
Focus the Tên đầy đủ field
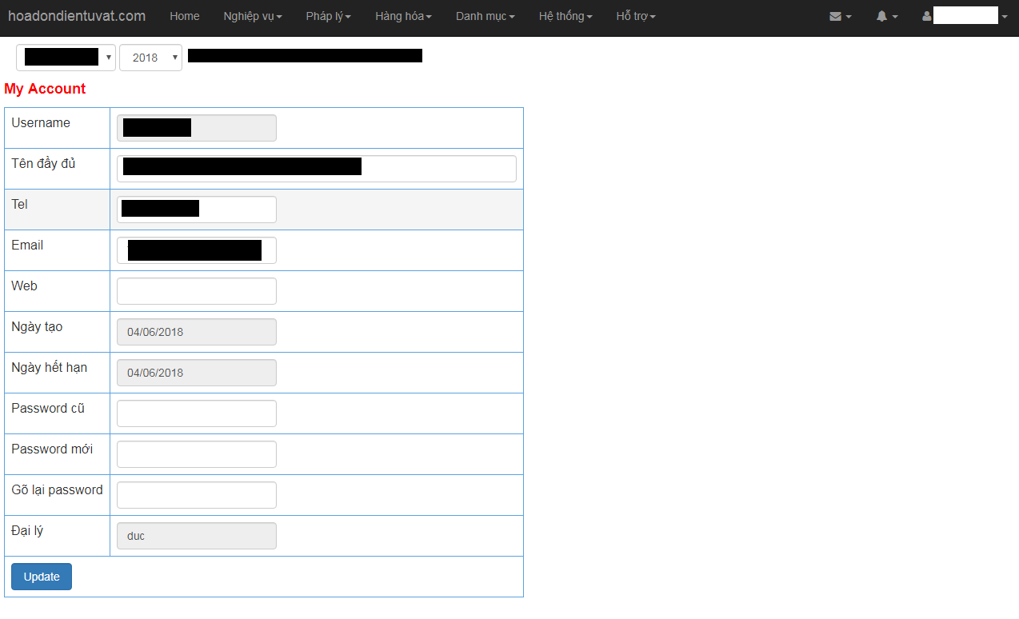click(317, 169)
